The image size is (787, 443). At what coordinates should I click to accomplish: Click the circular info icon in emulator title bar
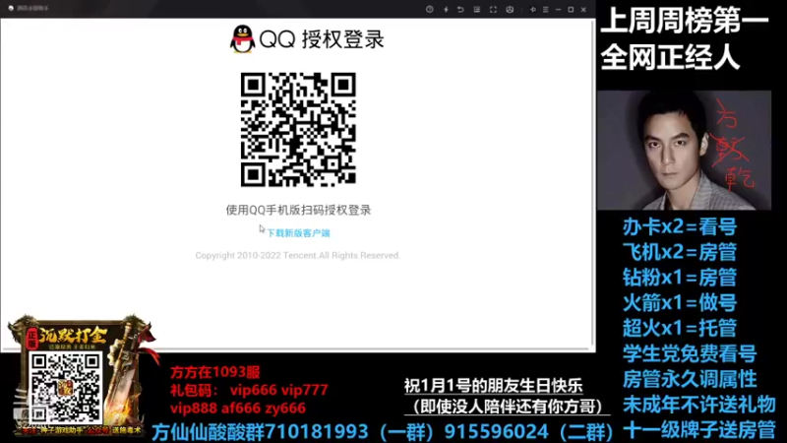430,10
